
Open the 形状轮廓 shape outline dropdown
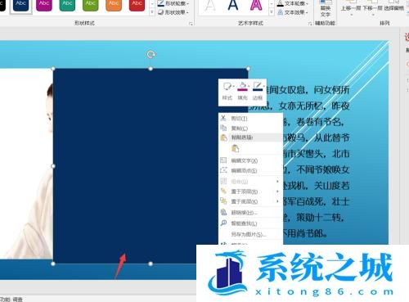tap(173, 3)
